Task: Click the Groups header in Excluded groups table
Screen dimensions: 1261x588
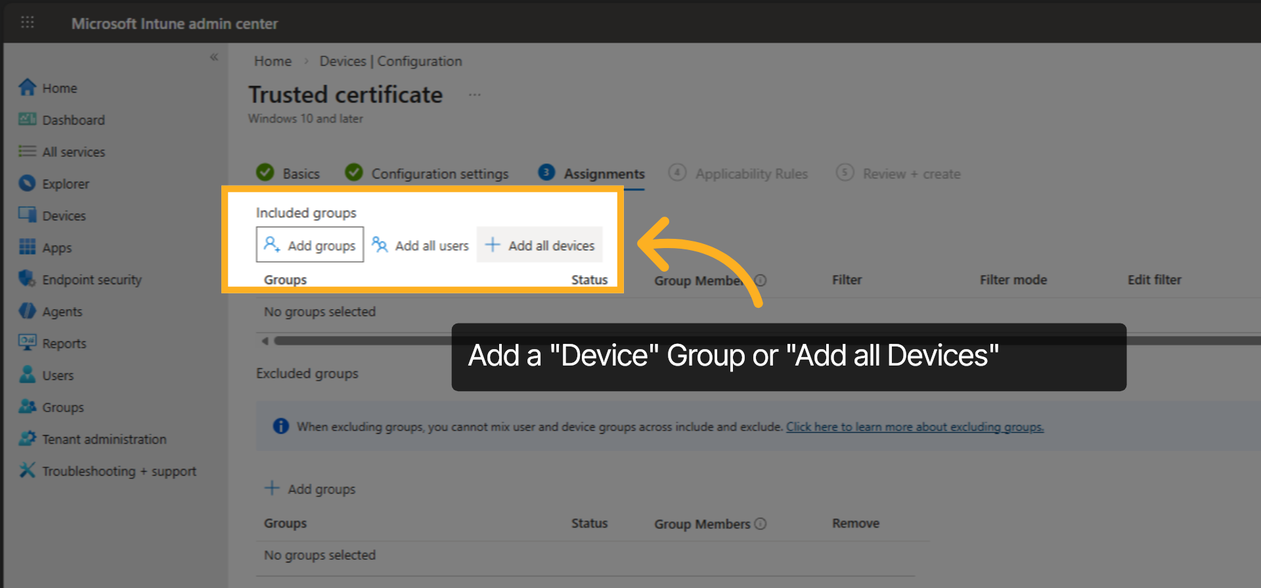Action: tap(285, 523)
